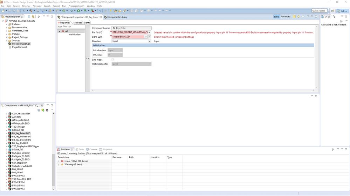350x196 pixels.
Task: Open the Direction dropdown
Action: 149,41
